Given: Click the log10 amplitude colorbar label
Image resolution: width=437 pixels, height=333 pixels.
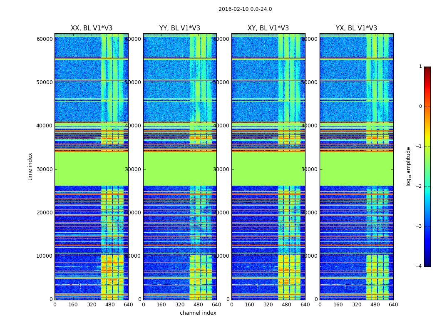Looking at the screenshot, I should [409, 166].
